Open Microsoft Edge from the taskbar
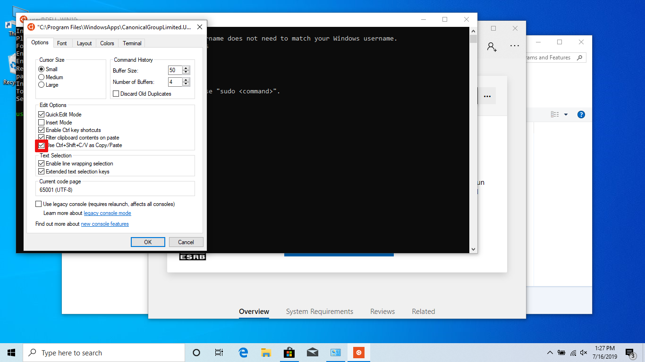The width and height of the screenshot is (645, 362). pos(243,353)
